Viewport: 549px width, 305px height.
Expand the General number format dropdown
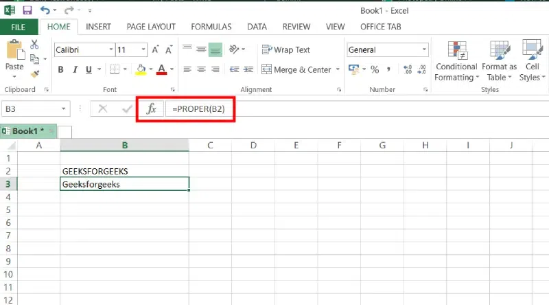coord(424,49)
